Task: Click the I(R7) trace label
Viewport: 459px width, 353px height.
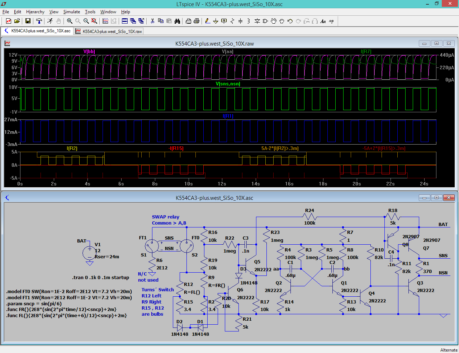Action: [x=366, y=51]
